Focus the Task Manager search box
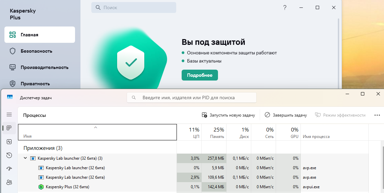Viewport: 384px width, 193px height. pyautogui.click(x=191, y=98)
